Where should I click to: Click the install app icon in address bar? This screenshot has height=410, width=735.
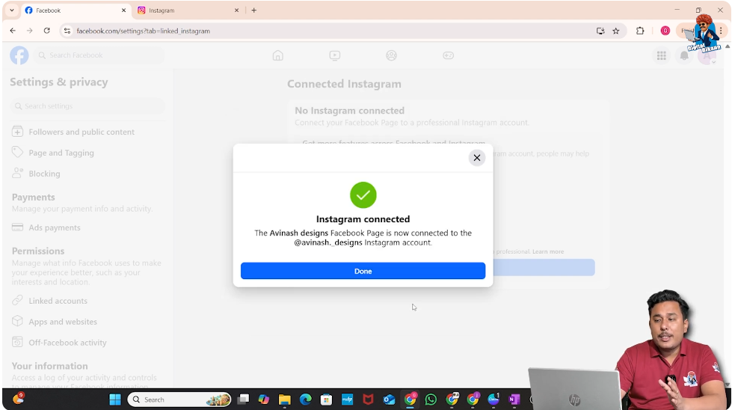tap(600, 31)
